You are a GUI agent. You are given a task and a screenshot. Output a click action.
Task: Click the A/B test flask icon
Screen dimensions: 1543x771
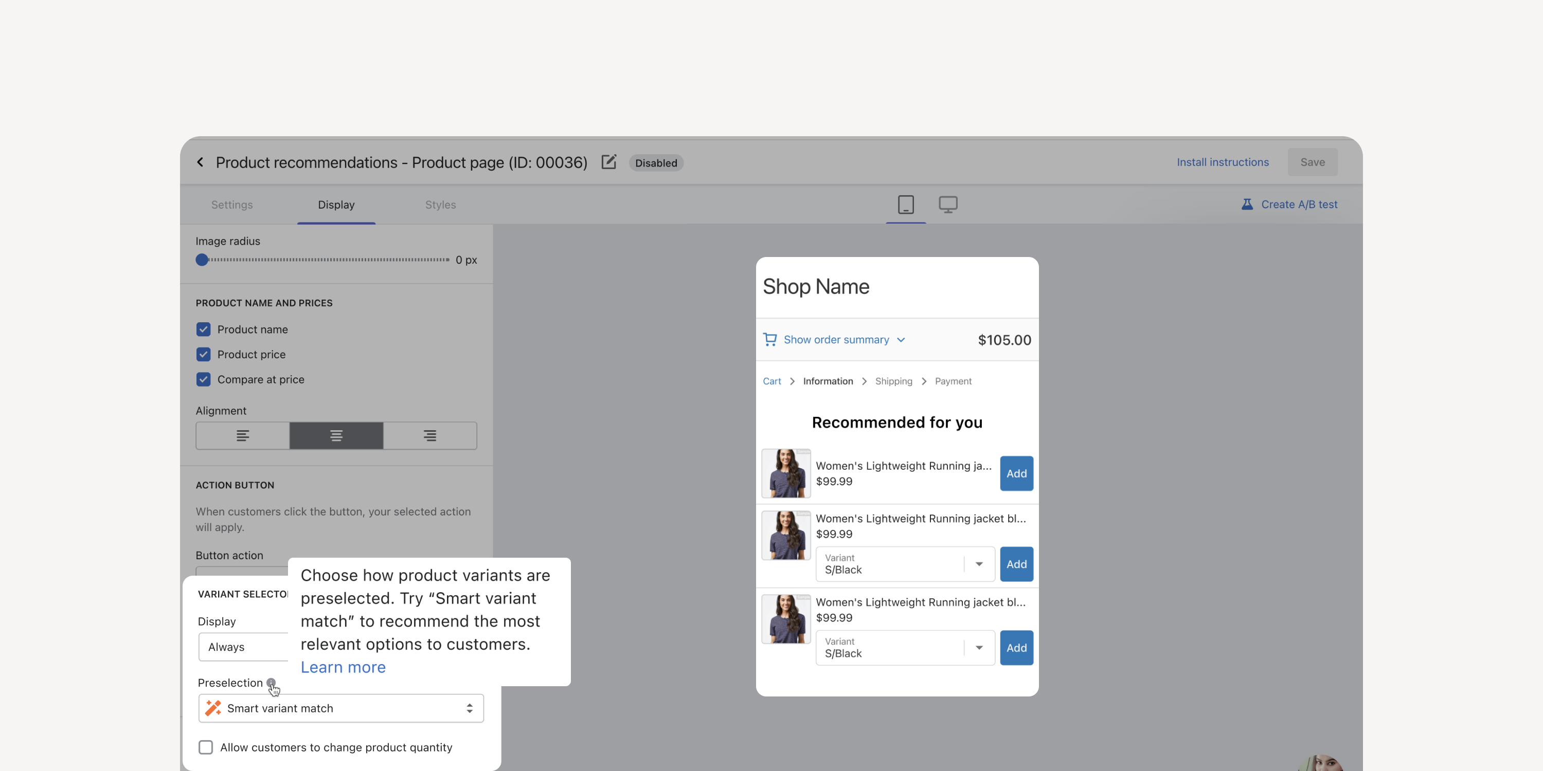click(1247, 204)
